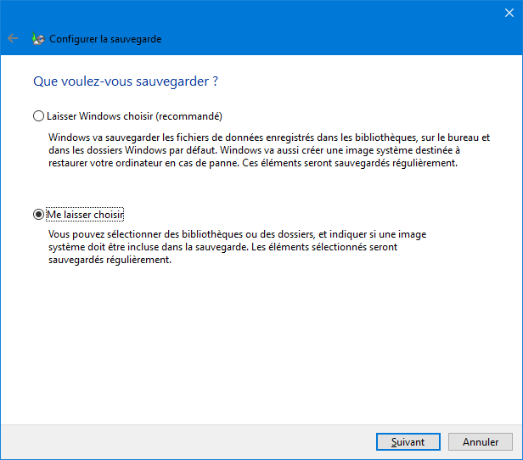523x460 pixels.
Task: Go back with the arrow icon
Action: pyautogui.click(x=13, y=39)
